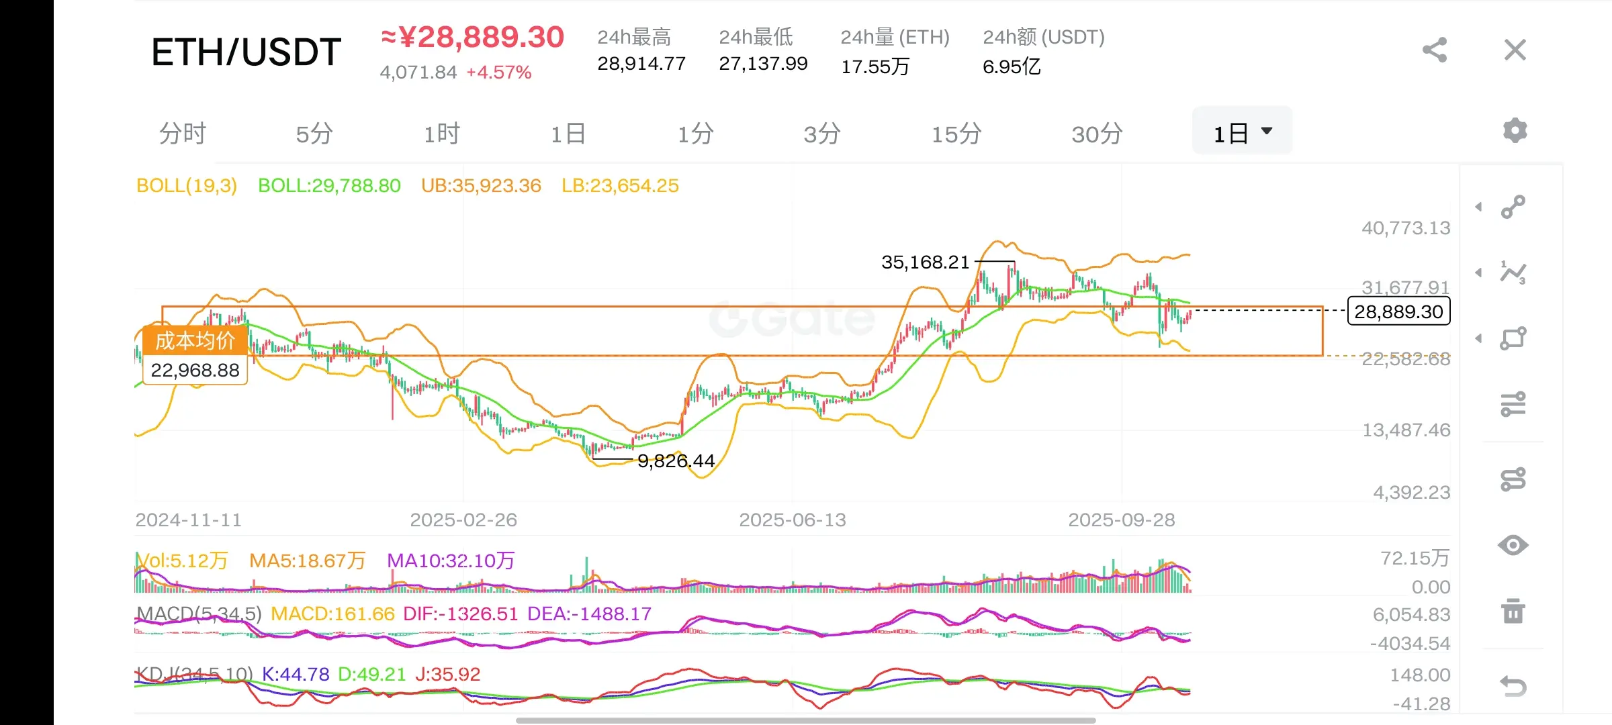Open the 1日 timeframe dropdown
This screenshot has height=725, width=1612.
click(x=1242, y=133)
